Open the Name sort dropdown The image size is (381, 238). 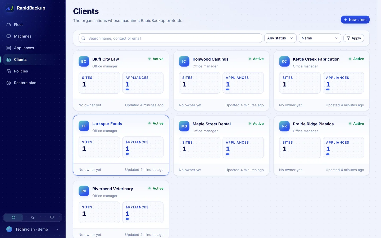click(x=320, y=38)
